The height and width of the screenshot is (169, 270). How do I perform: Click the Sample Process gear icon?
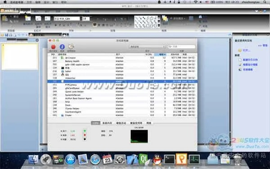pyautogui.click(x=71, y=46)
